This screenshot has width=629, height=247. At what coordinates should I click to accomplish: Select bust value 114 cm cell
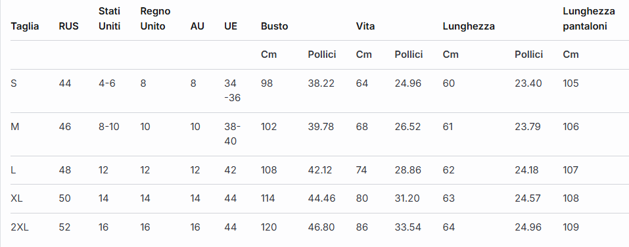[268, 198]
